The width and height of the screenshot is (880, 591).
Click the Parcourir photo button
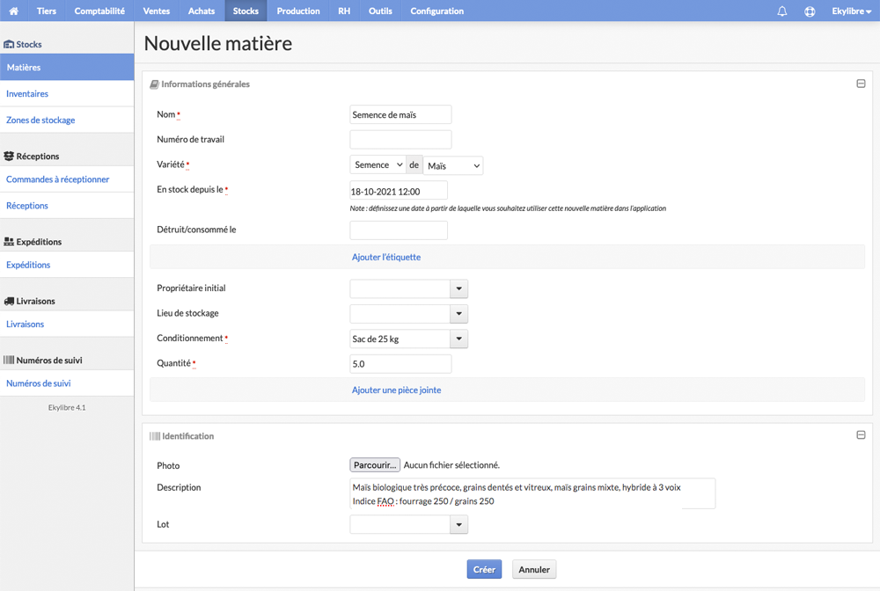point(375,465)
